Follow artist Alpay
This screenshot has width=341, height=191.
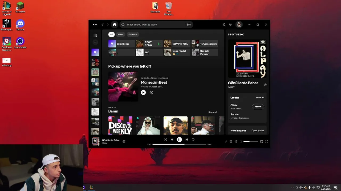(258, 107)
